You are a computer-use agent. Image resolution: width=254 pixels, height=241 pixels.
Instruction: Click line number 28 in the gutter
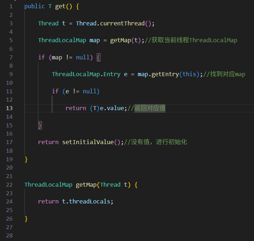coord(9,236)
